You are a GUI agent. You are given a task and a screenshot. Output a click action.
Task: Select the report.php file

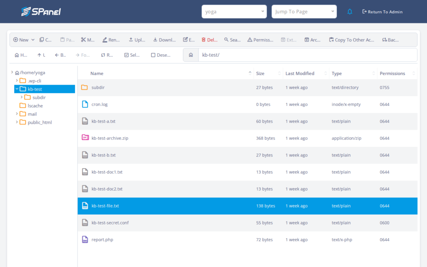(248, 239)
